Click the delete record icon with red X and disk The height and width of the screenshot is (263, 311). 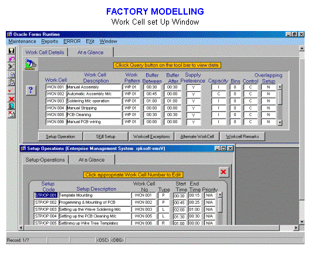12,114
